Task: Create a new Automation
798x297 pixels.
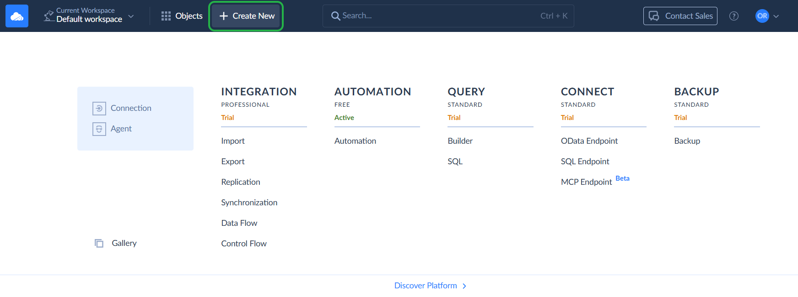Action: coord(355,141)
